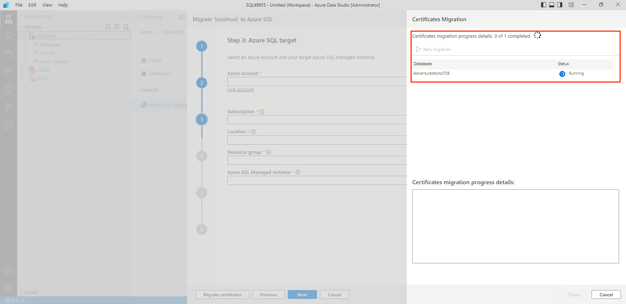Viewport: 626px width, 304px height.
Task: Click Location info icon
Action: [x=253, y=132]
